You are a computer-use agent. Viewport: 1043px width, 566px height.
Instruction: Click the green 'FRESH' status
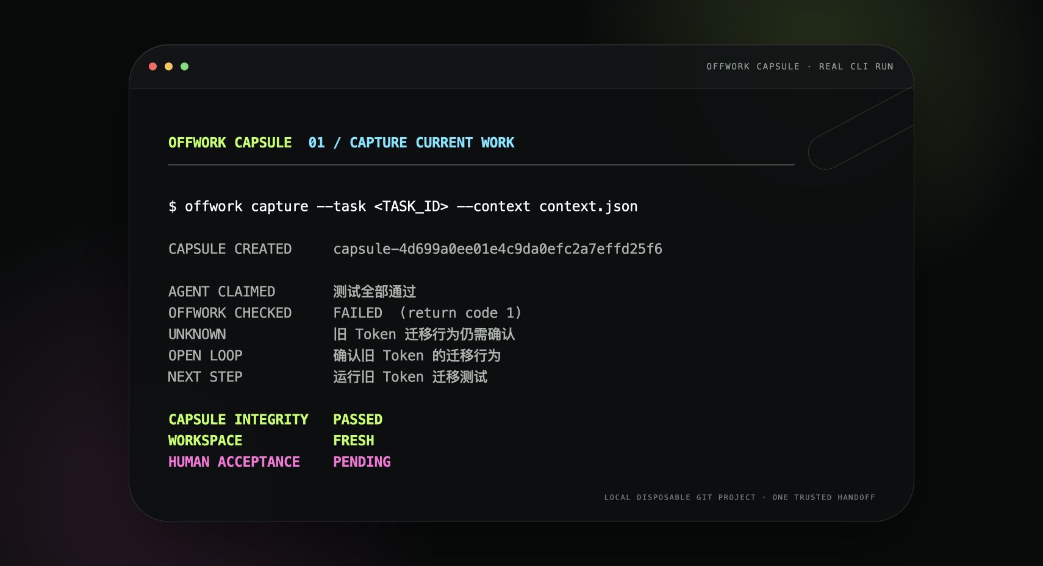[x=354, y=440]
